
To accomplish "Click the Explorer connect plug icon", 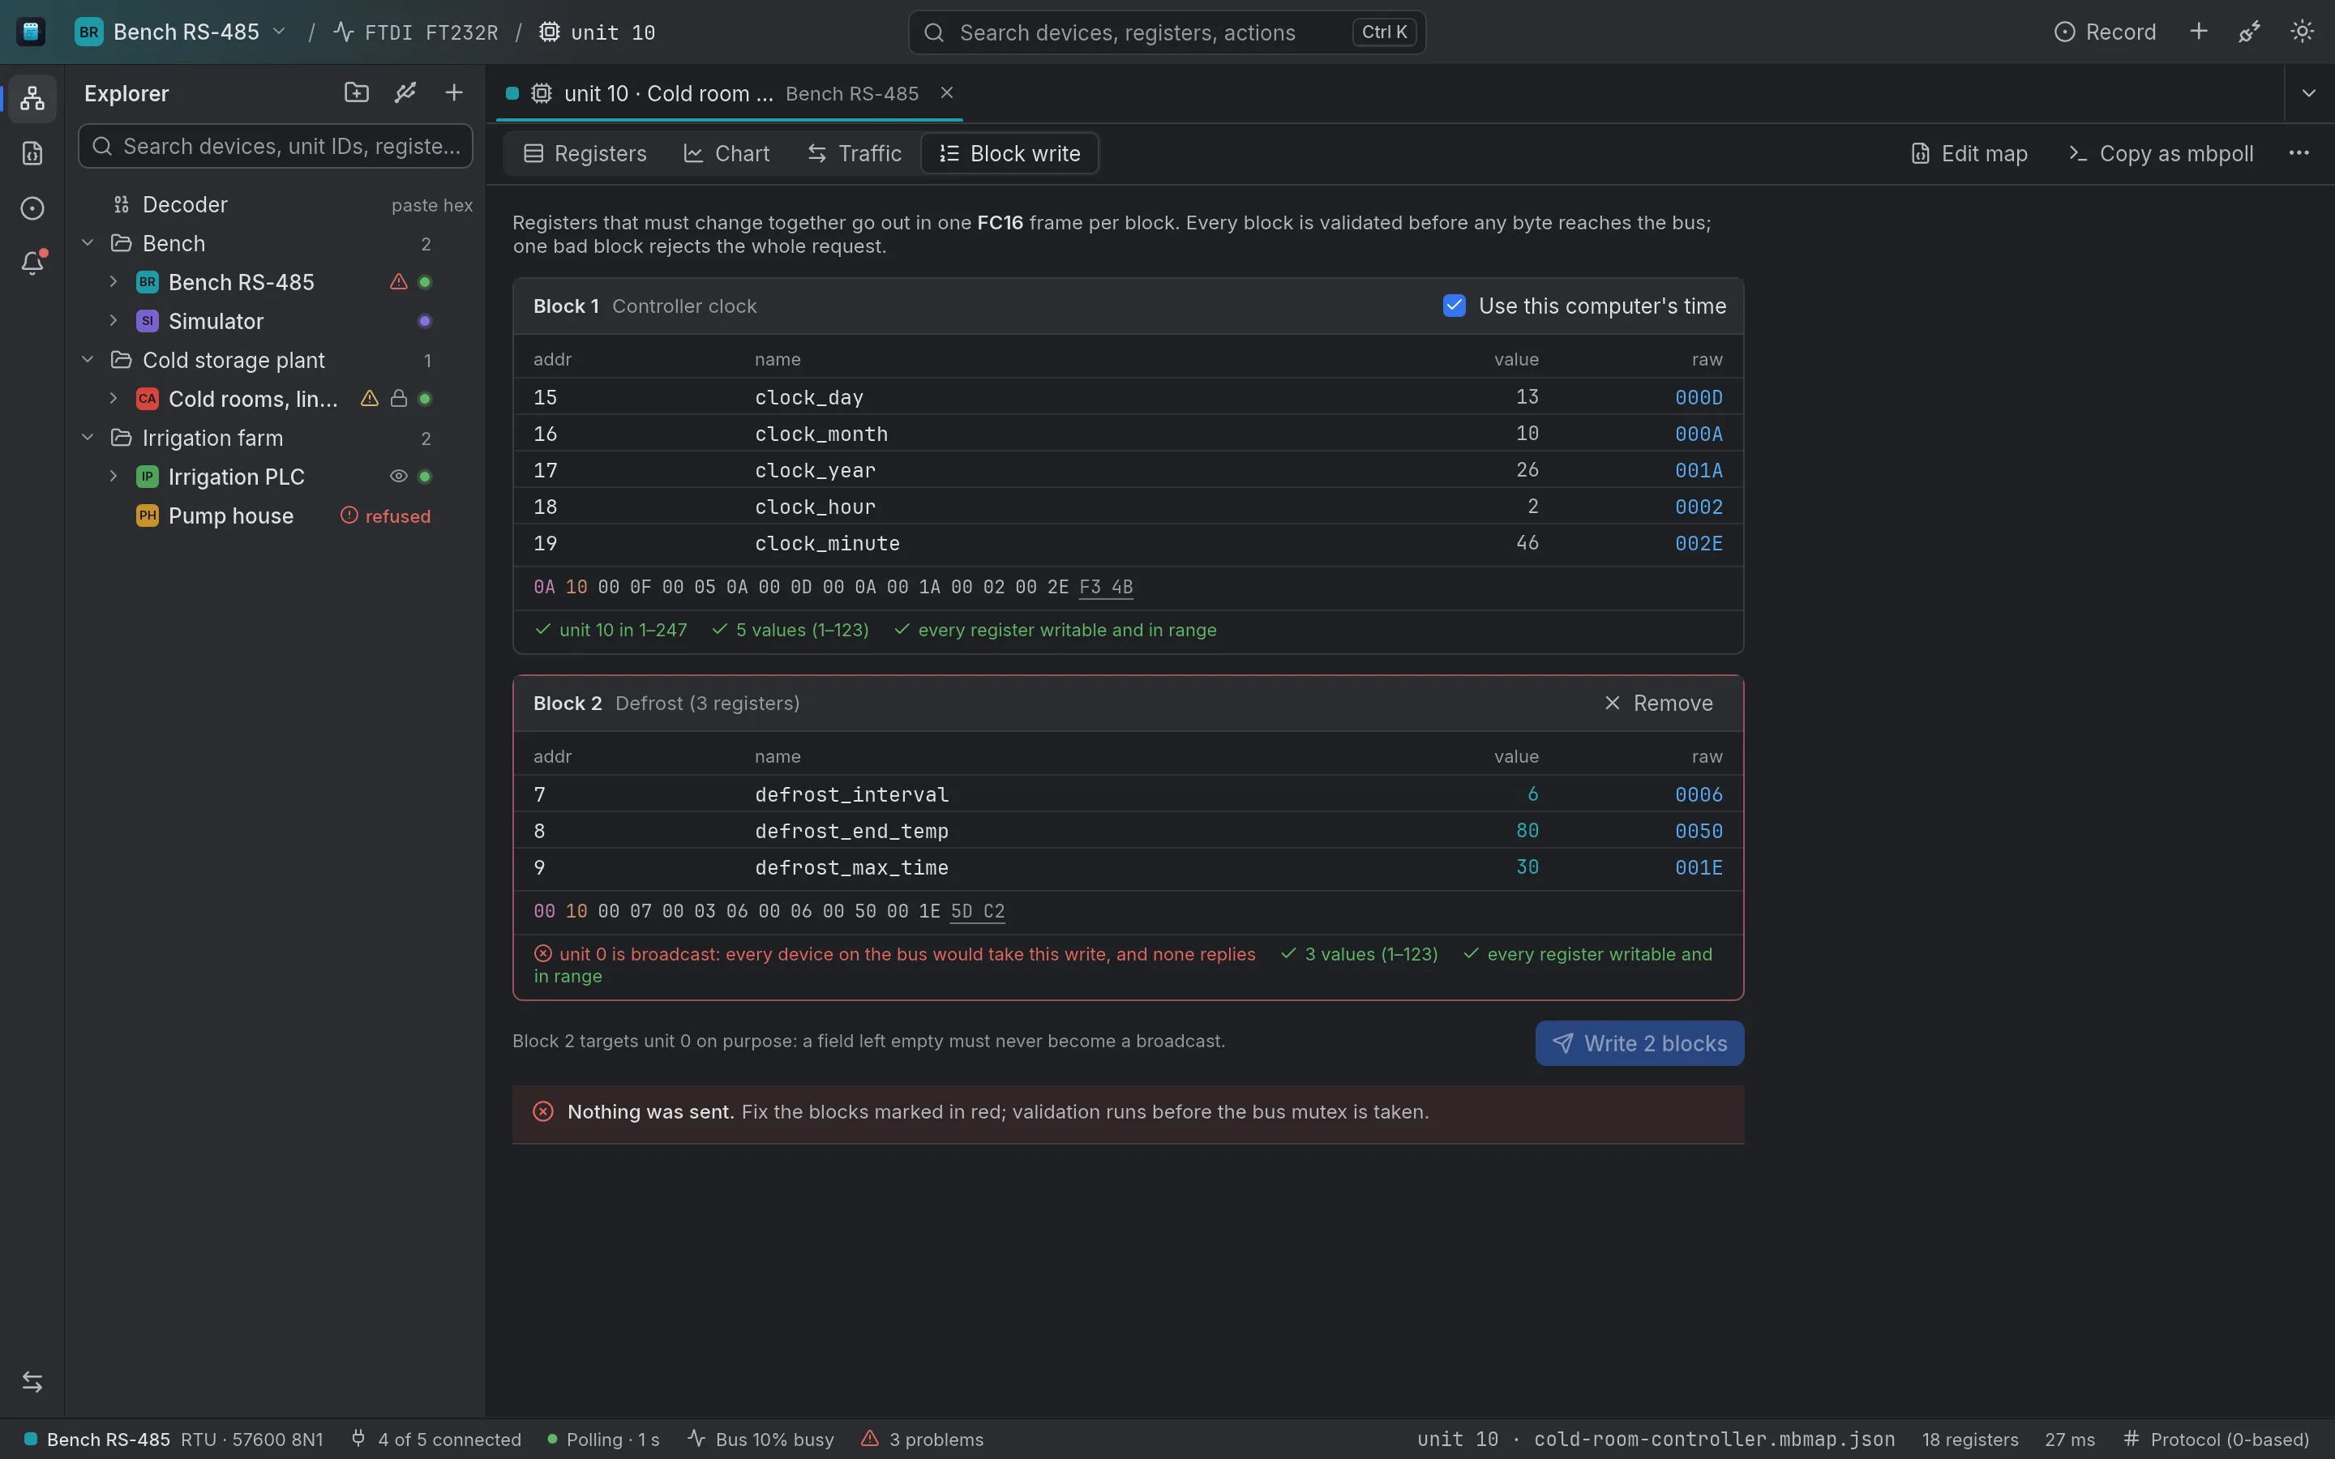I will tap(405, 92).
